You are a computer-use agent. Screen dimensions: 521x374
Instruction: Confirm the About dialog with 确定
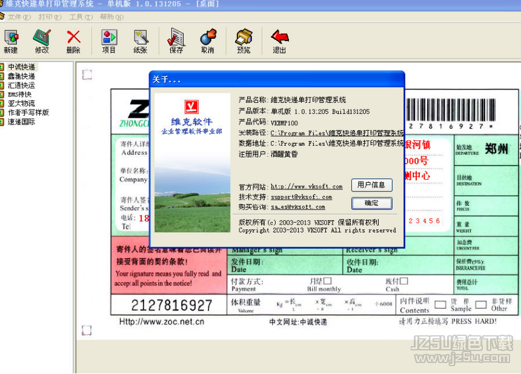[x=372, y=203]
